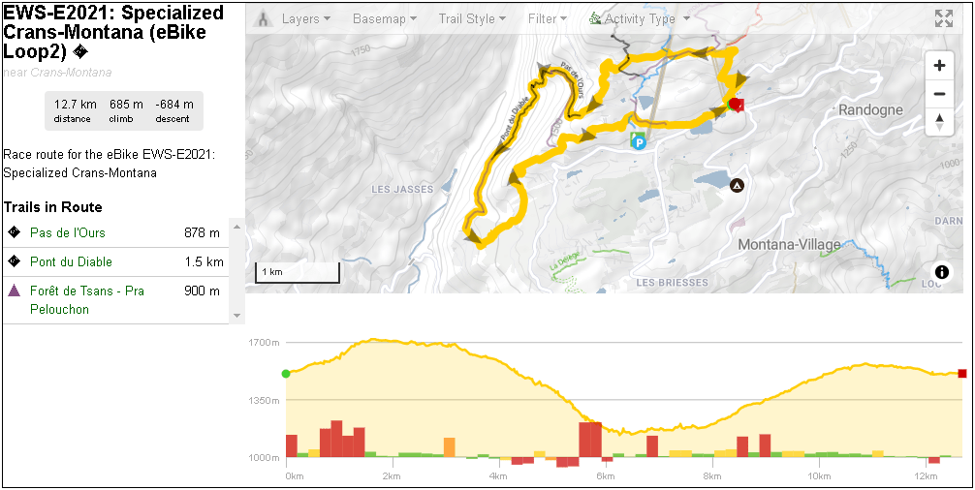The width and height of the screenshot is (975, 490).
Task: Open the Activity Type menu
Action: coord(640,19)
